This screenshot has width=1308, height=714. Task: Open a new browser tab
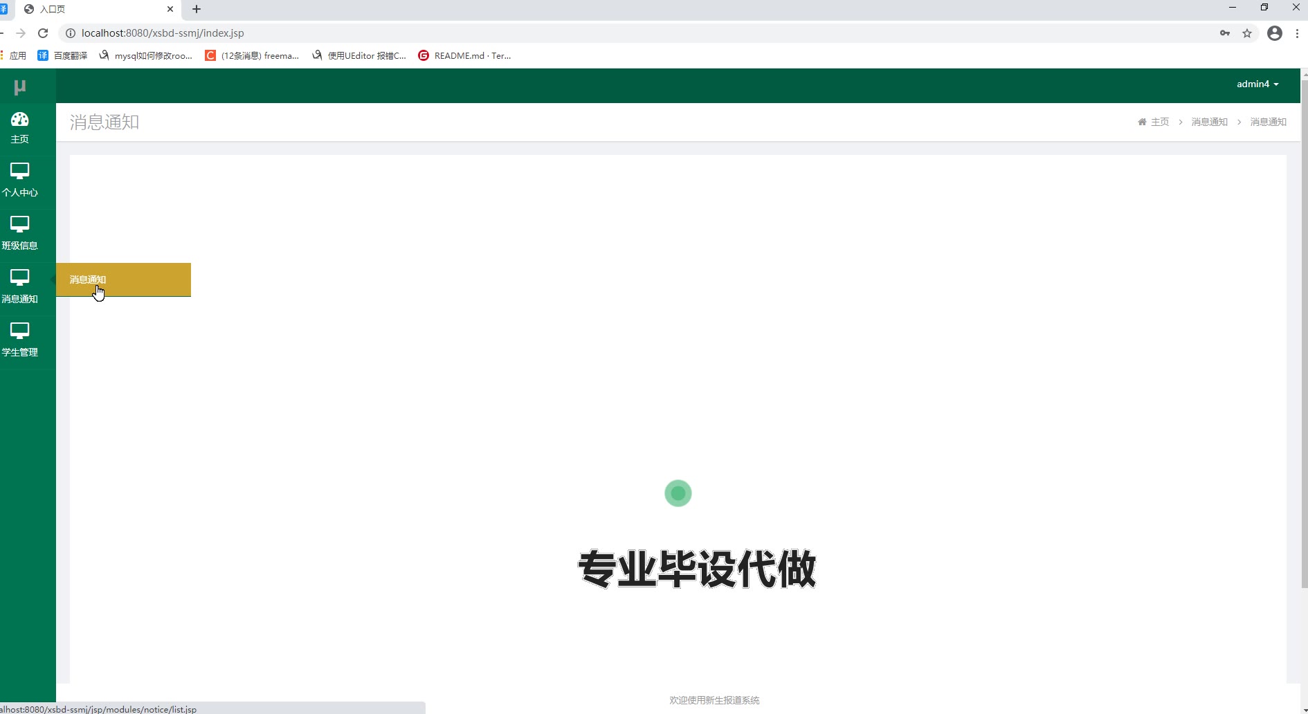[x=197, y=9]
